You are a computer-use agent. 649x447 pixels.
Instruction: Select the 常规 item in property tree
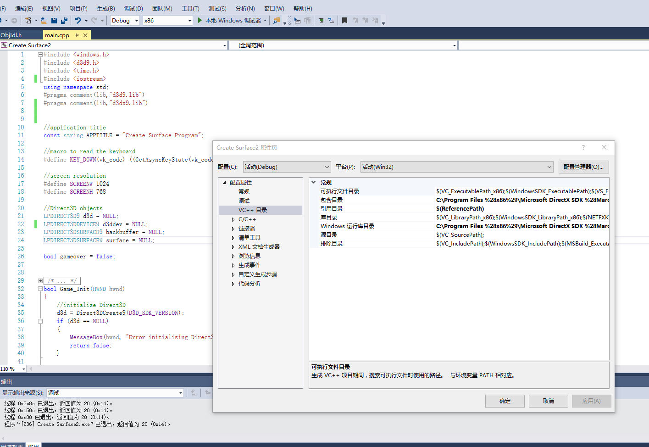coord(244,192)
